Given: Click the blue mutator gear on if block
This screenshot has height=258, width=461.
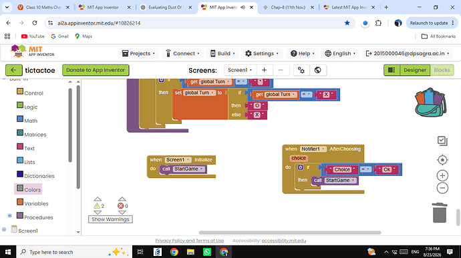Looking at the screenshot, I should coord(300,167).
